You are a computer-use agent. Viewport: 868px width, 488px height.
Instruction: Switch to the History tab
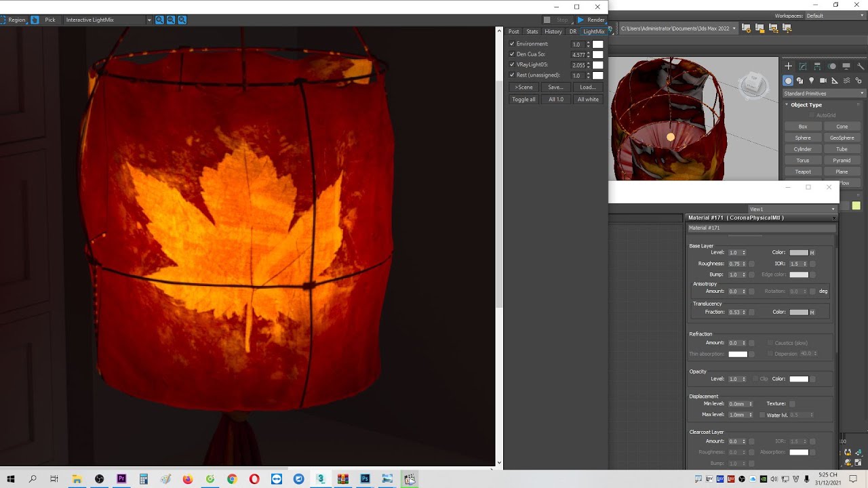(x=553, y=32)
